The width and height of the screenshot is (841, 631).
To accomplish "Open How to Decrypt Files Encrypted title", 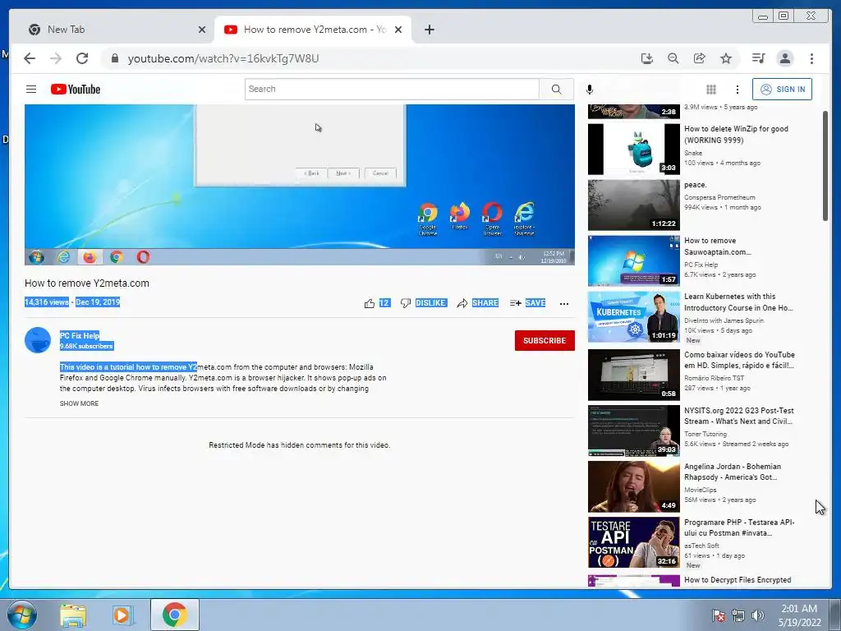I will pos(738,580).
